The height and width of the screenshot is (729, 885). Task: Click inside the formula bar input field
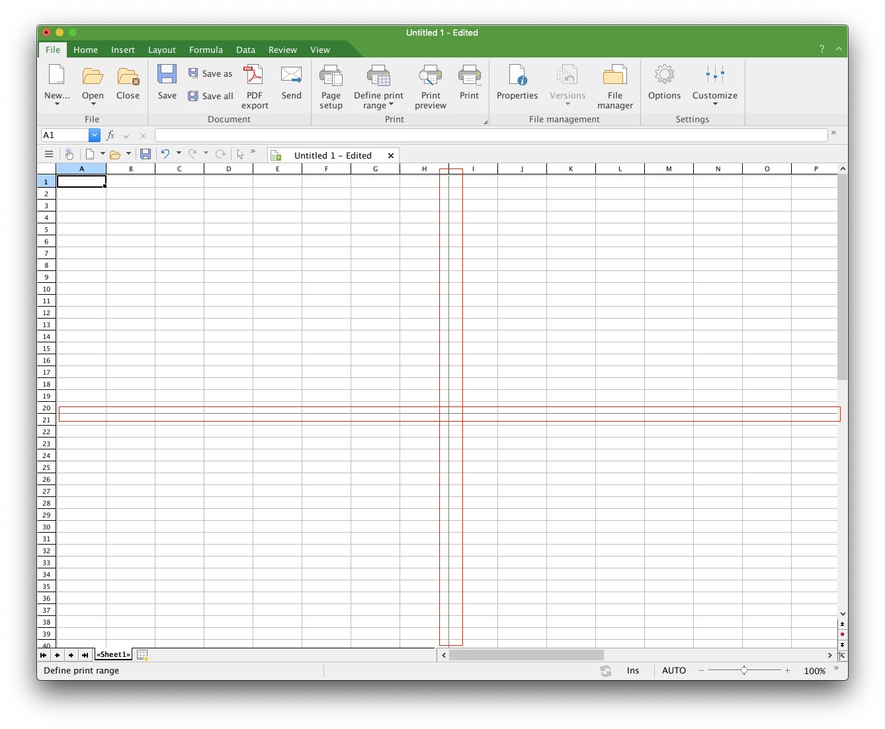click(489, 135)
